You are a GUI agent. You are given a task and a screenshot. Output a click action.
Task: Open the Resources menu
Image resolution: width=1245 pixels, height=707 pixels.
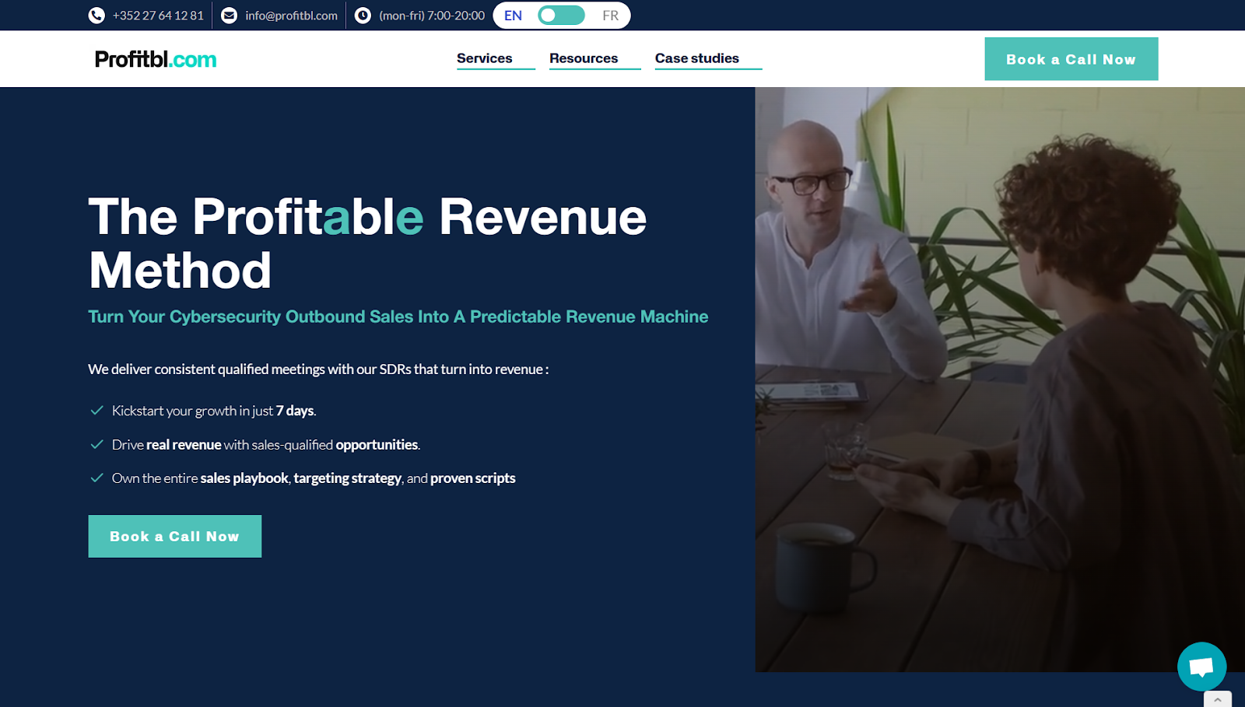(584, 58)
